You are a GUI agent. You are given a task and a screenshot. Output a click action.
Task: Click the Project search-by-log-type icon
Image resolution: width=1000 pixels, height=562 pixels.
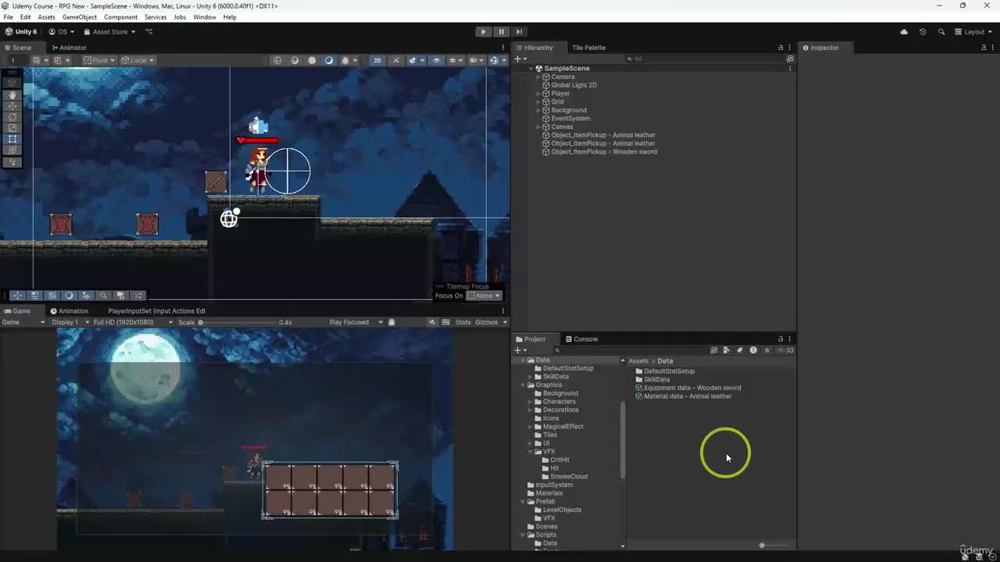[753, 350]
